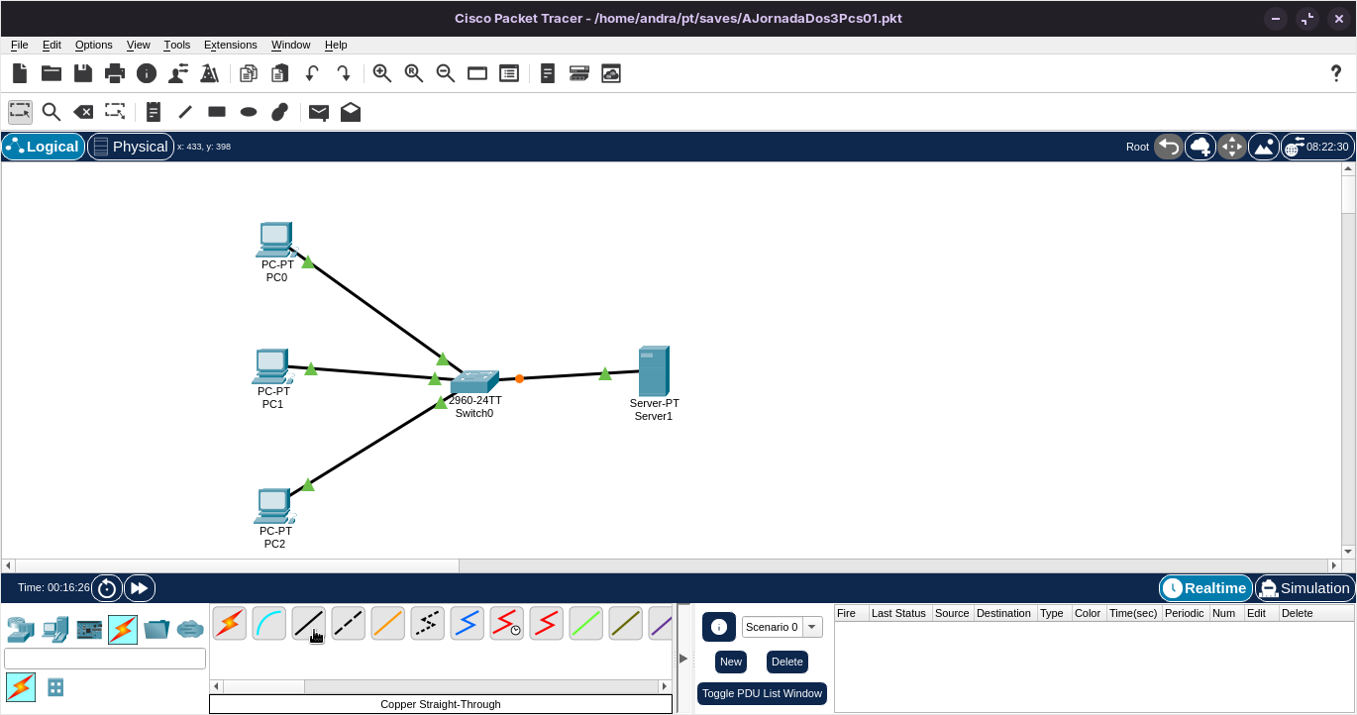Select the Multiuser Connection cloud category
This screenshot has height=715, width=1357.
(190, 628)
